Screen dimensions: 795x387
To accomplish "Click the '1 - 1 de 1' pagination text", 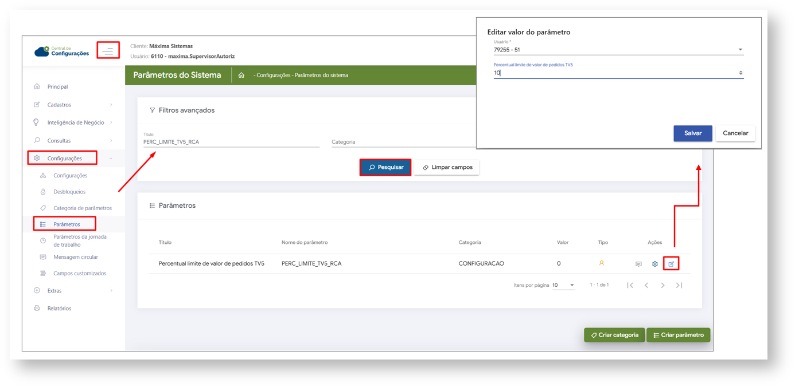I will point(599,285).
